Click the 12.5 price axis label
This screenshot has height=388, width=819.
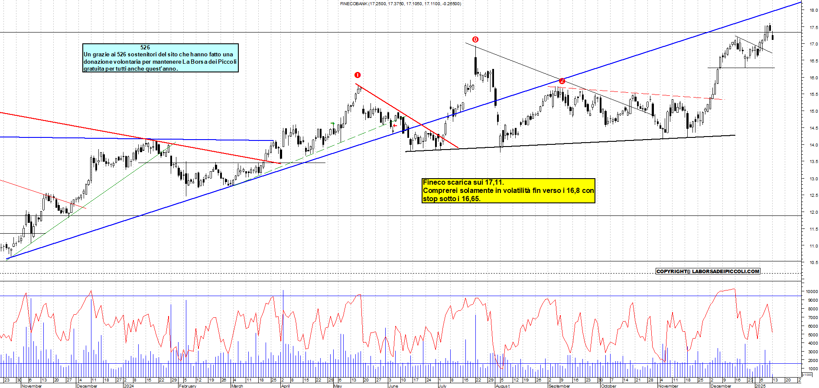[x=813, y=196]
